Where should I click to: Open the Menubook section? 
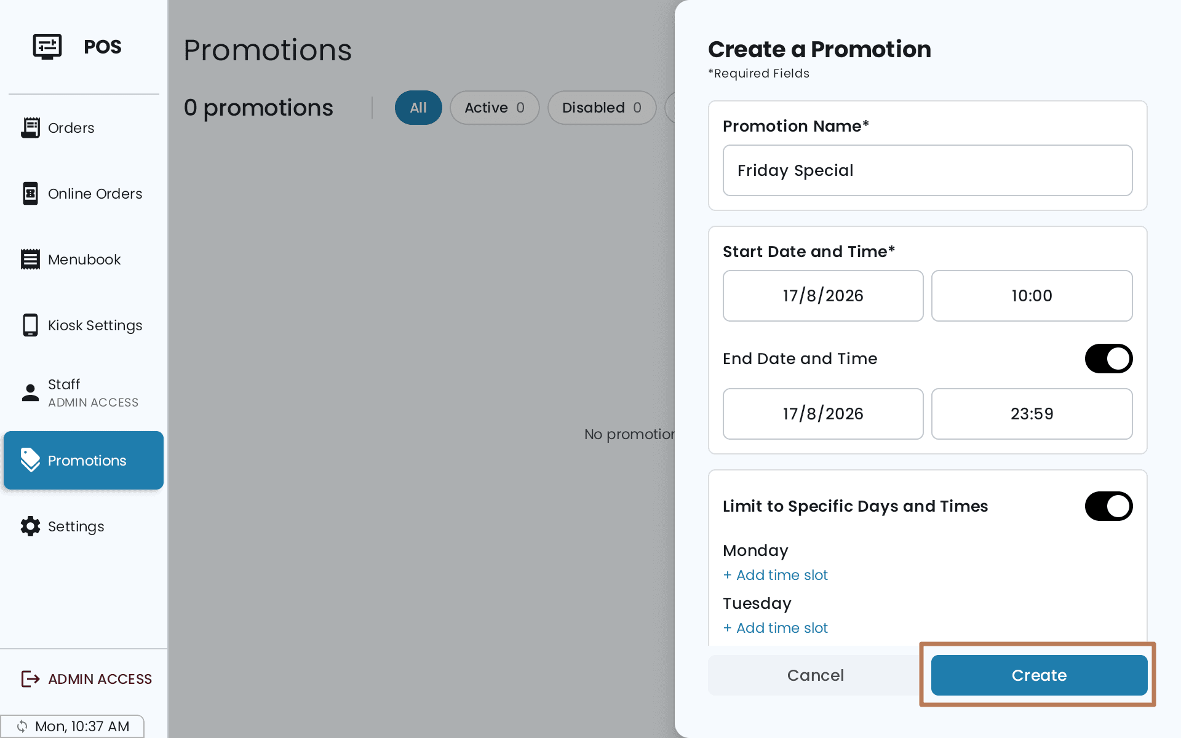[84, 260]
